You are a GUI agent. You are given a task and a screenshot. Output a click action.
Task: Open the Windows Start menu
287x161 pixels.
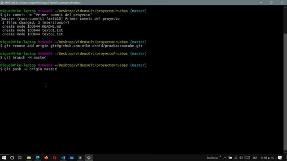coord(4,158)
